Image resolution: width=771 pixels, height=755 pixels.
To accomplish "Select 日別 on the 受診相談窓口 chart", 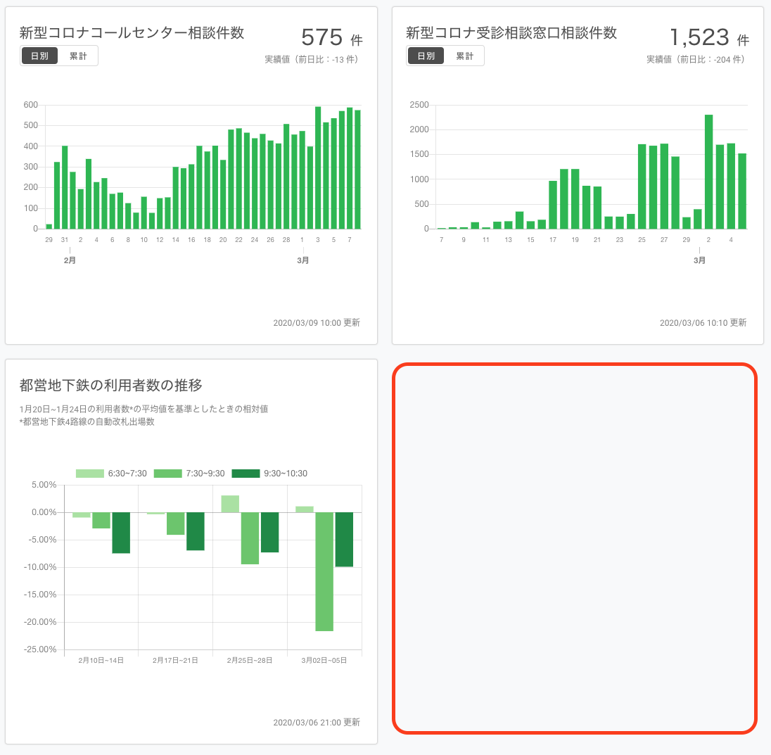I will pos(426,54).
